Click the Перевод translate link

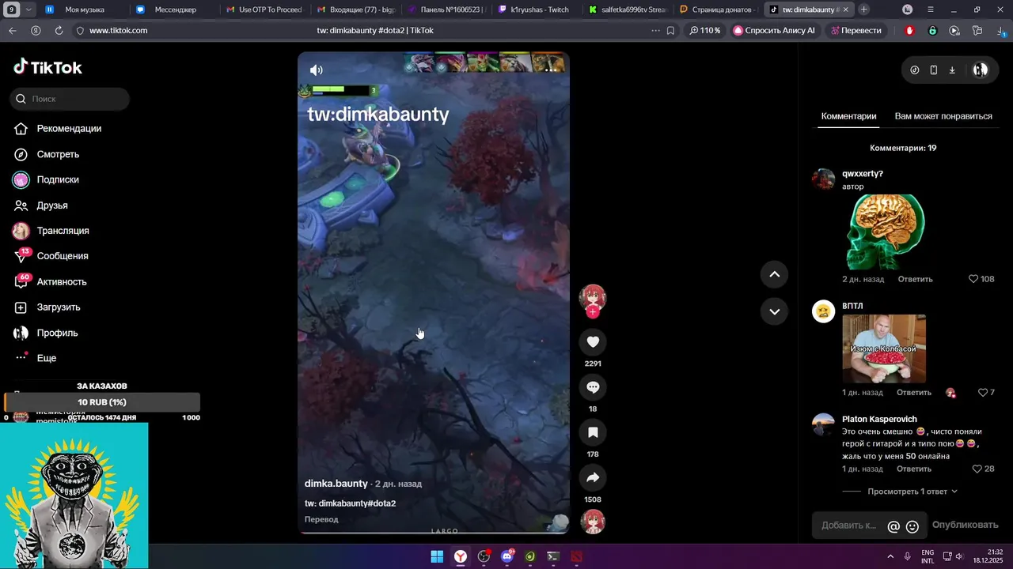[x=321, y=519]
